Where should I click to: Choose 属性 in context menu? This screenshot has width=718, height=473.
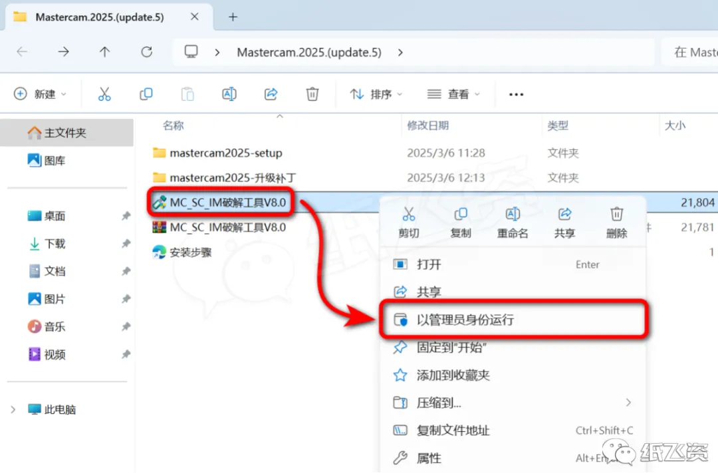click(x=513, y=458)
